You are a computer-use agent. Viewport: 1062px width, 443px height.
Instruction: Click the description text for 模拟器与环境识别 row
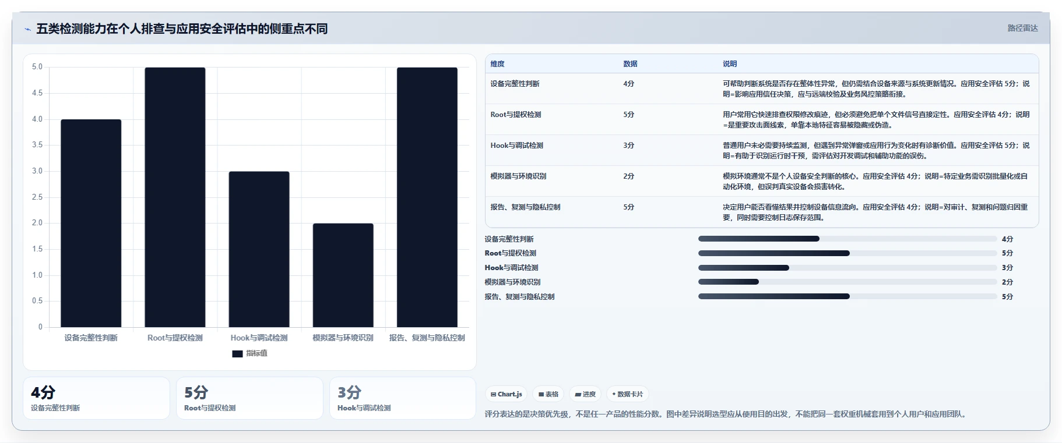pos(875,182)
